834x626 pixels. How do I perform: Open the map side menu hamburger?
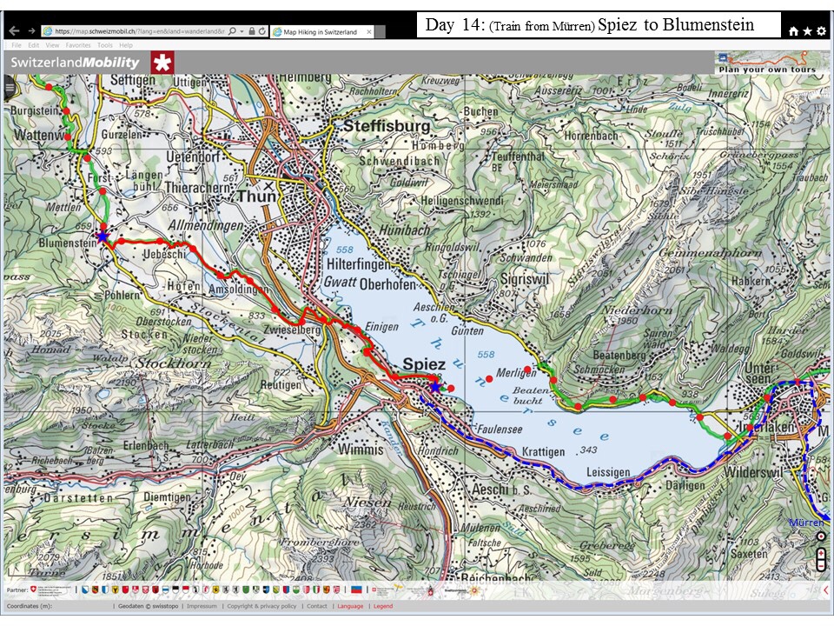pos(10,86)
